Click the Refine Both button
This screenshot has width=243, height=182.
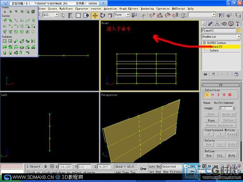[232, 156]
